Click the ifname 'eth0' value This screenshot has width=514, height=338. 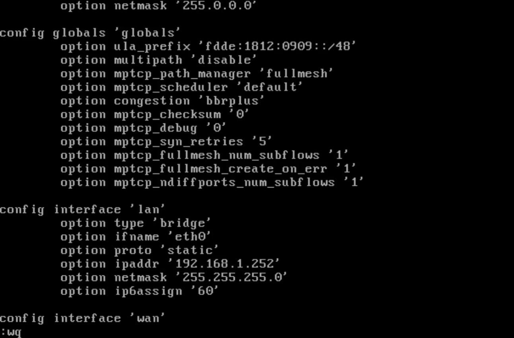[x=193, y=237]
